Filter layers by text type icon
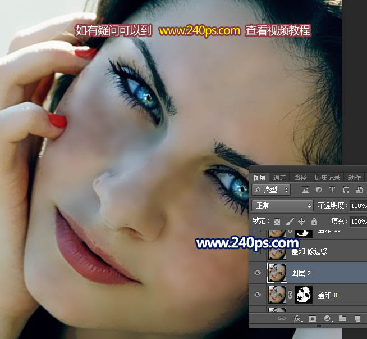Image resolution: width=367 pixels, height=339 pixels. (x=332, y=189)
